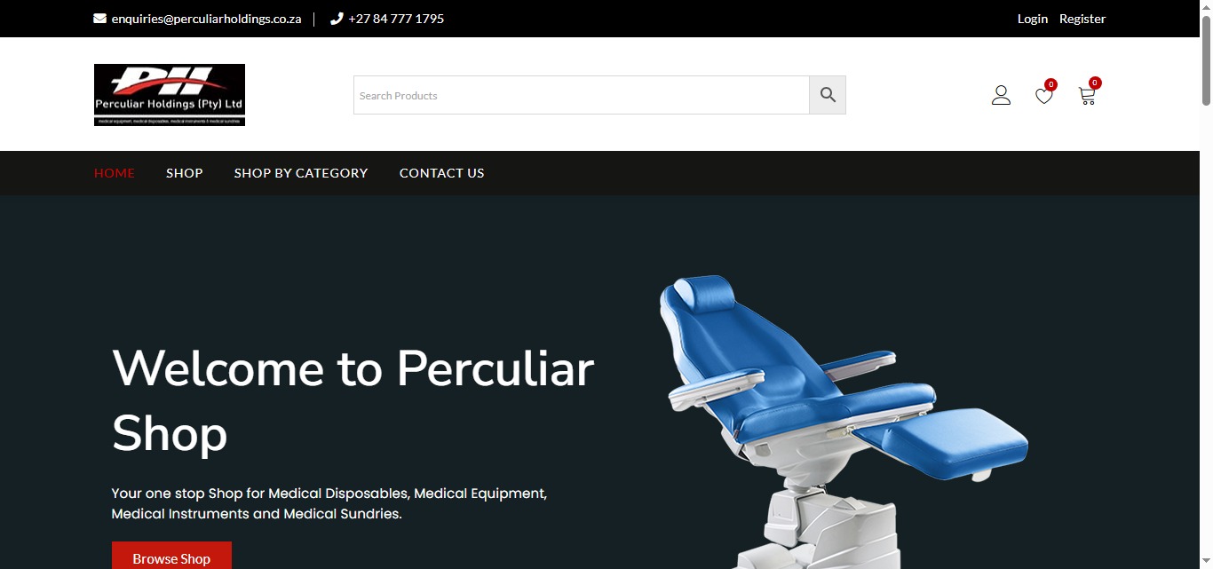This screenshot has height=569, width=1213.
Task: Click the blue medical chair image
Action: (842, 422)
